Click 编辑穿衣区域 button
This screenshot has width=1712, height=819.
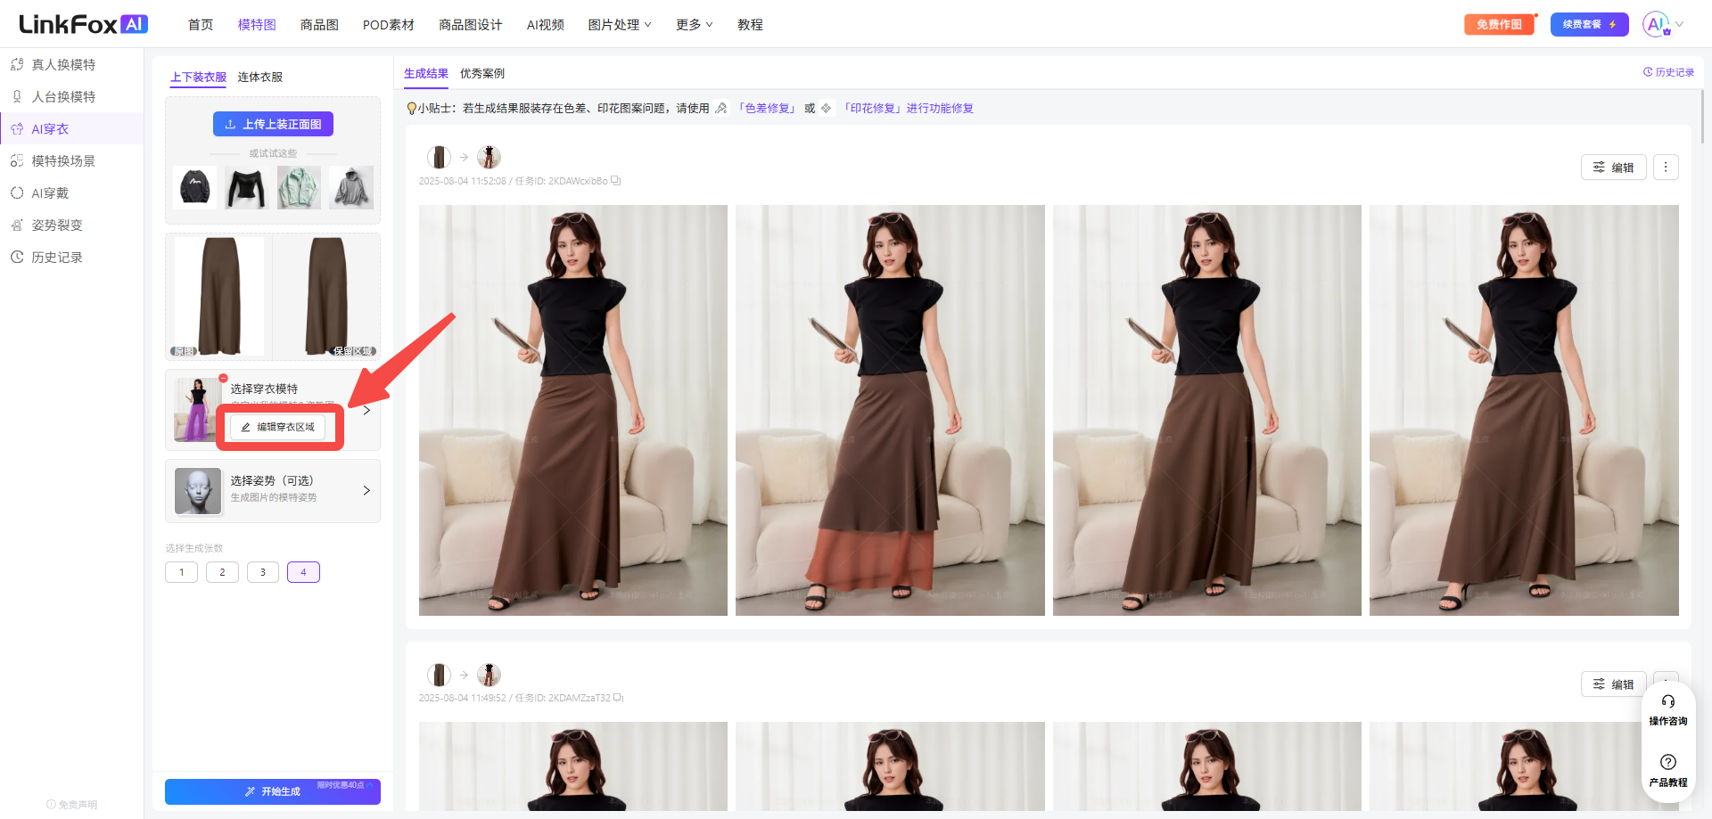tap(278, 427)
